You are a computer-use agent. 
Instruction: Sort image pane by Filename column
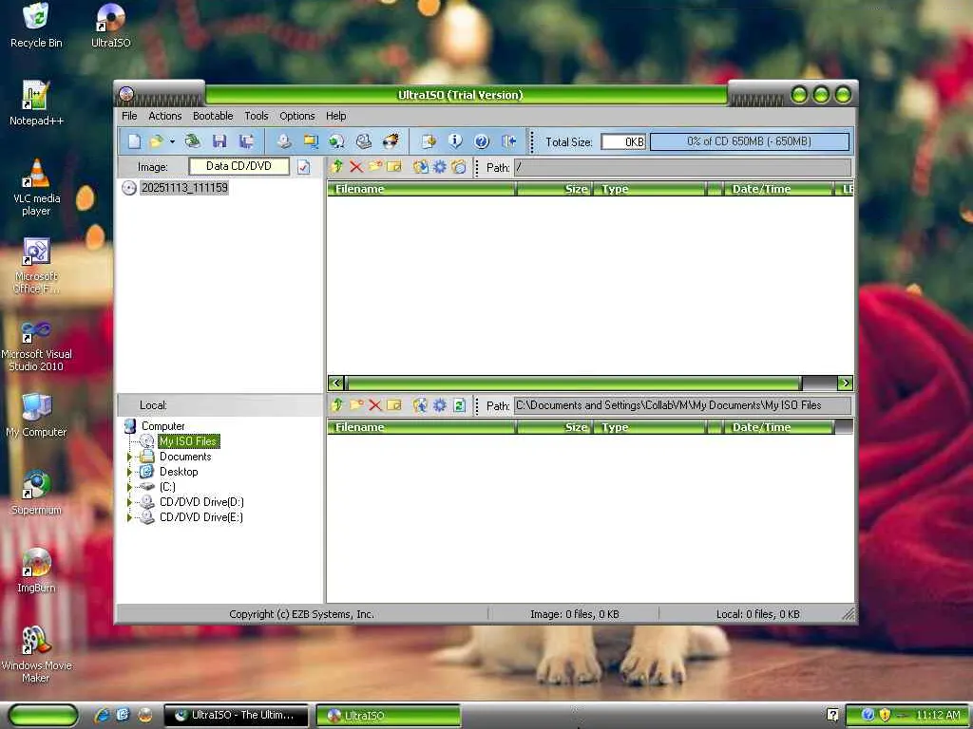421,189
